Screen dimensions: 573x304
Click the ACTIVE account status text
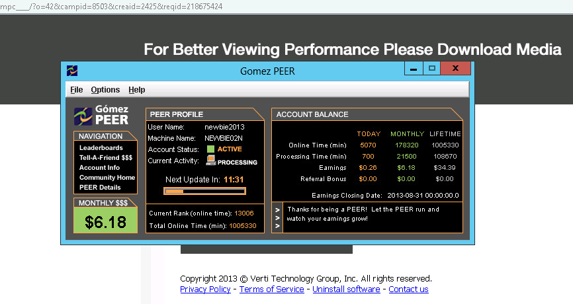[230, 149]
